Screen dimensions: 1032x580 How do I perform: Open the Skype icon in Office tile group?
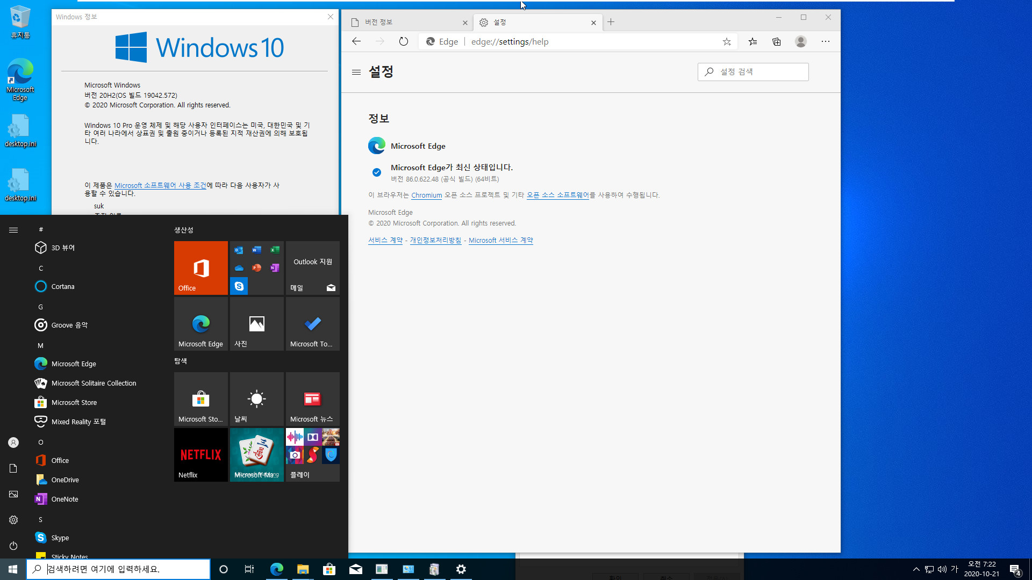click(239, 286)
